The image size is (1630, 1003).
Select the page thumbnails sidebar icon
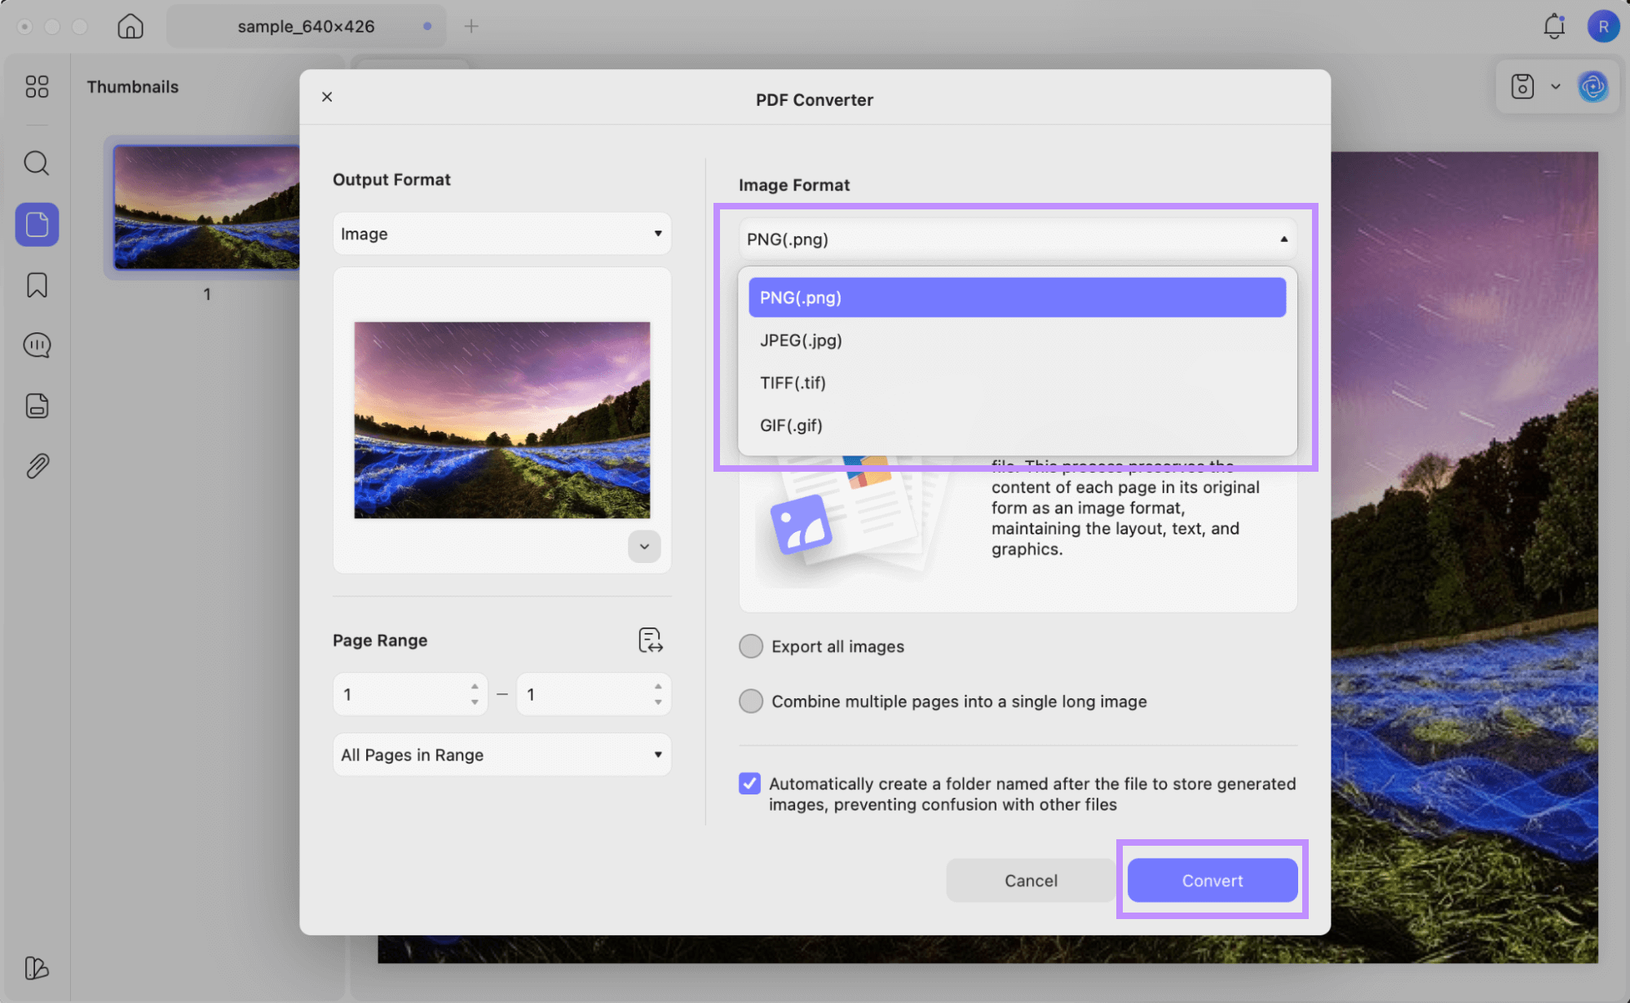(37, 224)
